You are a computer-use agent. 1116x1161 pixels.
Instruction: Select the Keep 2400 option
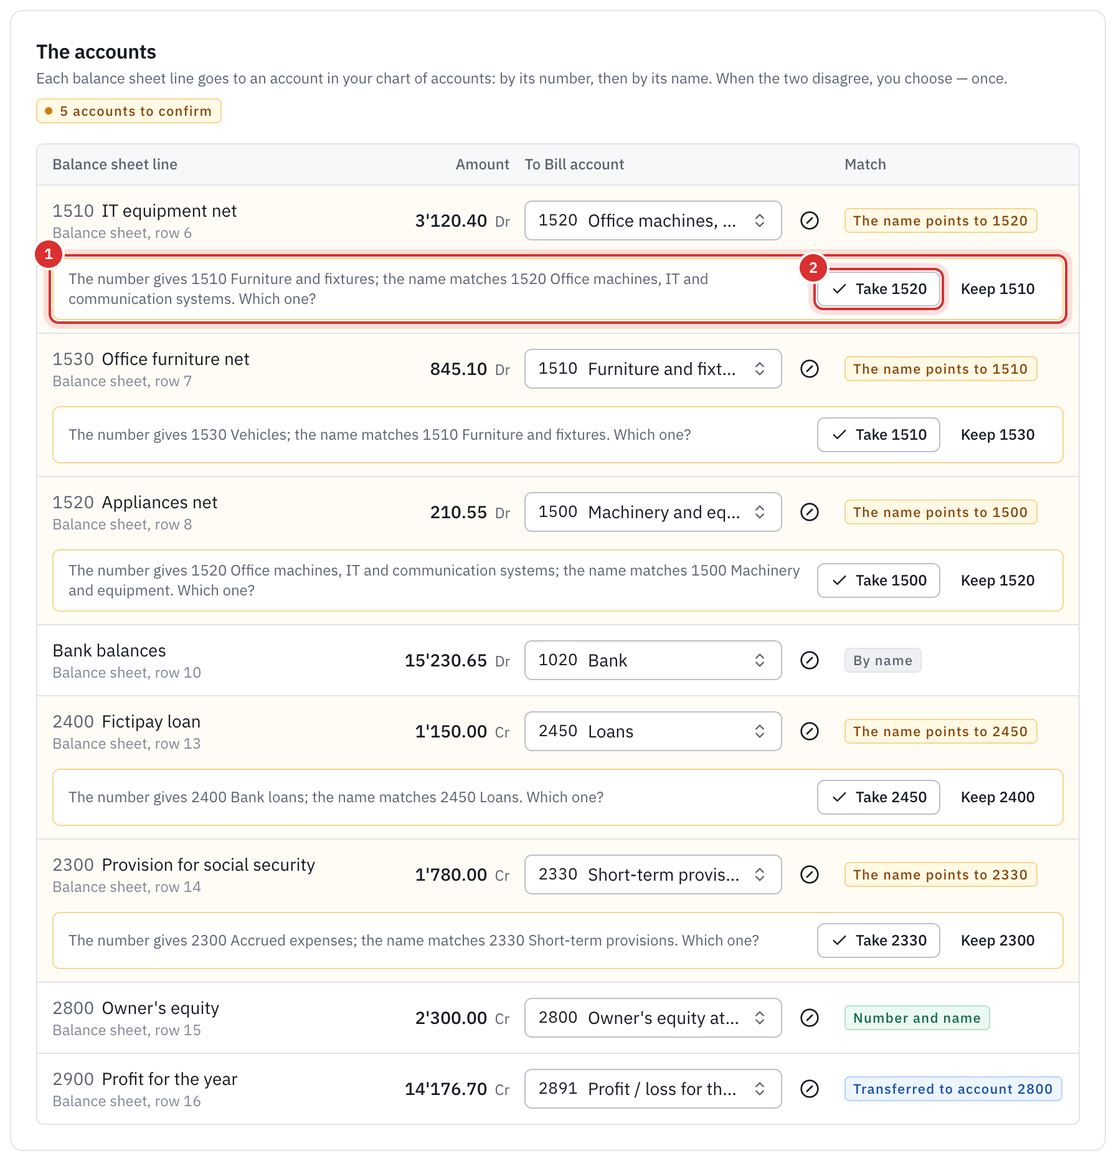pos(997,797)
